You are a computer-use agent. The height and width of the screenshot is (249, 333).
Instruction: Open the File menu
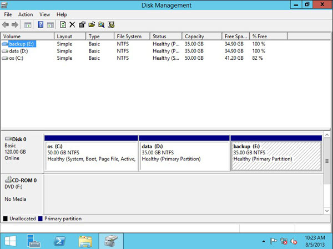(8, 14)
